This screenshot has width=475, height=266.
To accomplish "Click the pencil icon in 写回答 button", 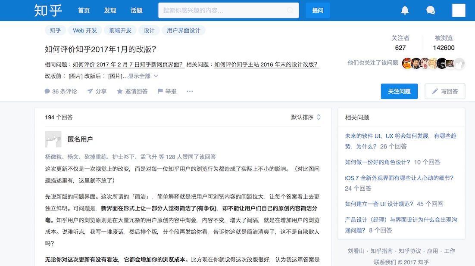I will 435,91.
